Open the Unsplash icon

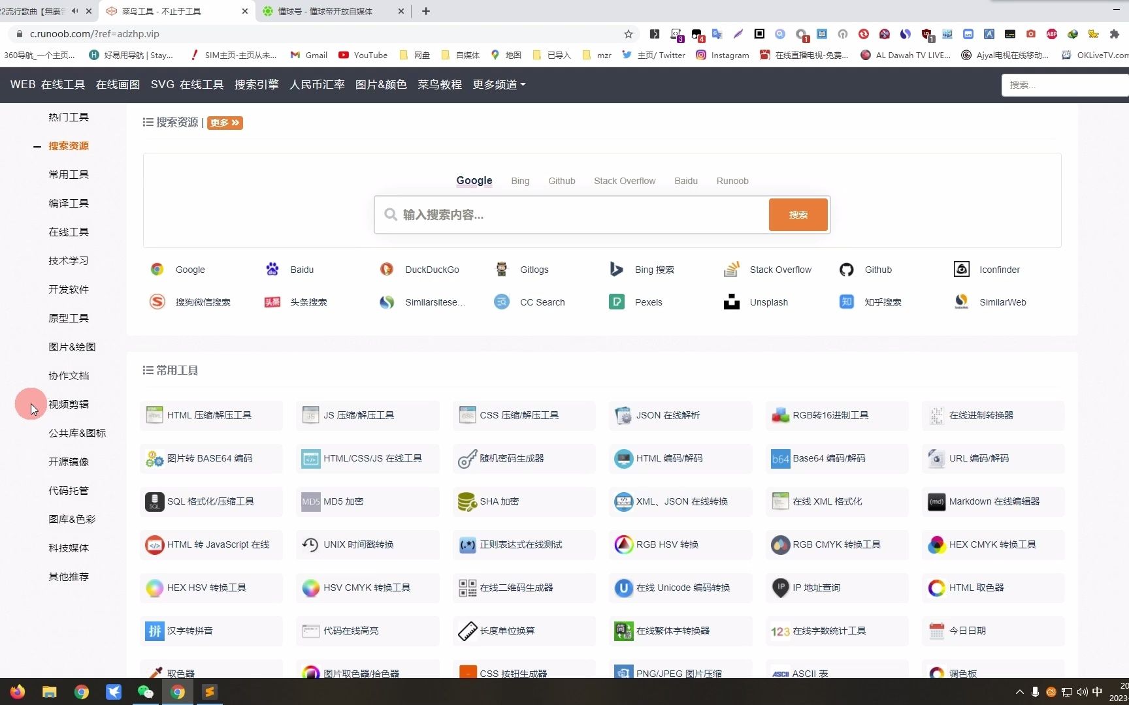point(731,302)
